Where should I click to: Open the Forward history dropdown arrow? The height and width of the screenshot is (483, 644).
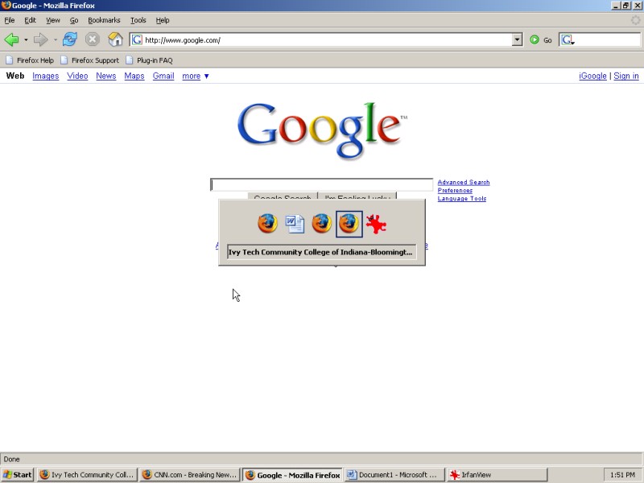pos(55,39)
